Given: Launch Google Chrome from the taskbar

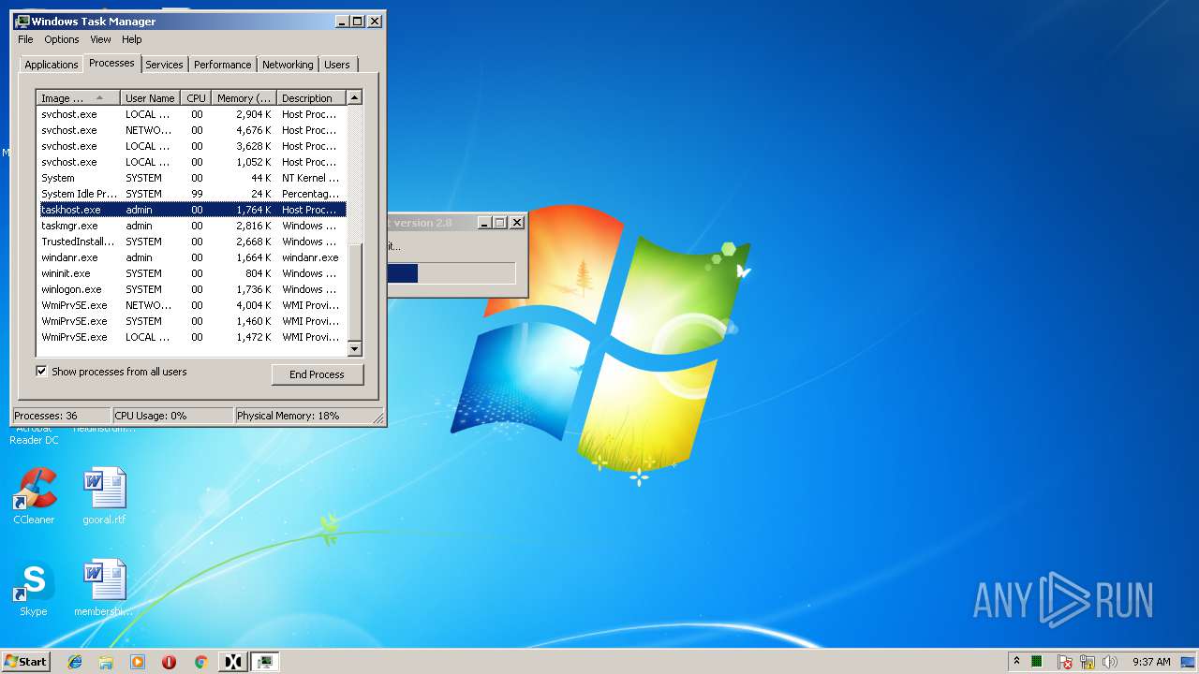Looking at the screenshot, I should pyautogui.click(x=200, y=662).
